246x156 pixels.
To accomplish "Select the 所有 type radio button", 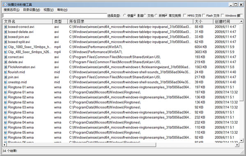I will point(156,16).
